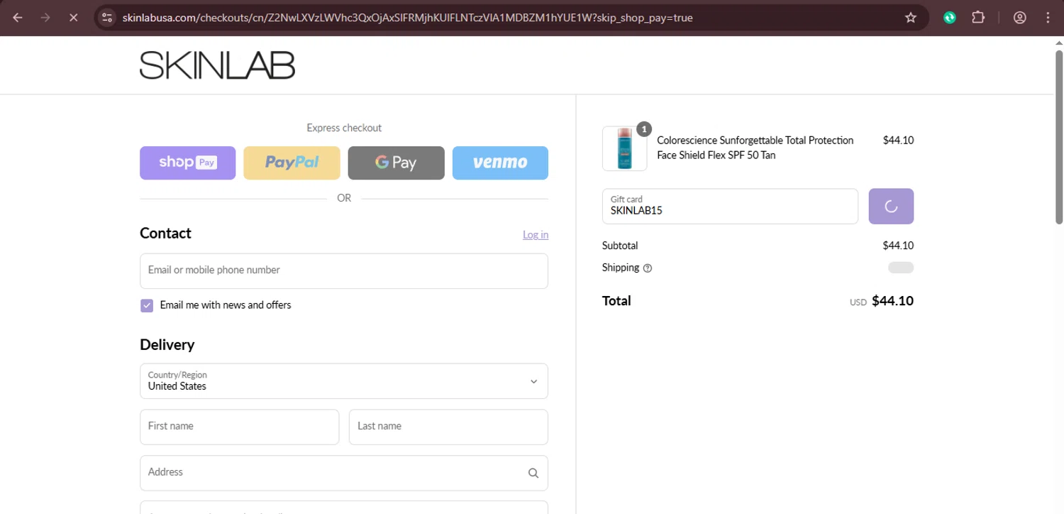Open the Shipping help question icon
The image size is (1064, 514).
[647, 268]
